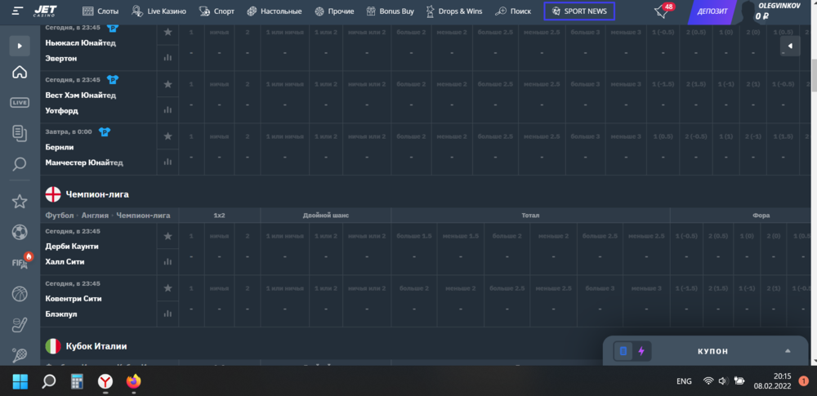Favorite the Ньюкасл Юнайтед – Эвертон match
This screenshot has width=817, height=396.
(167, 32)
